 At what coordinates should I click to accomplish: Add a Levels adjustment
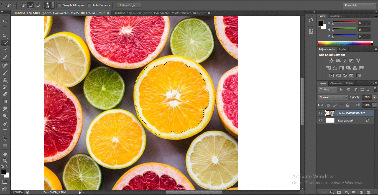338,60
